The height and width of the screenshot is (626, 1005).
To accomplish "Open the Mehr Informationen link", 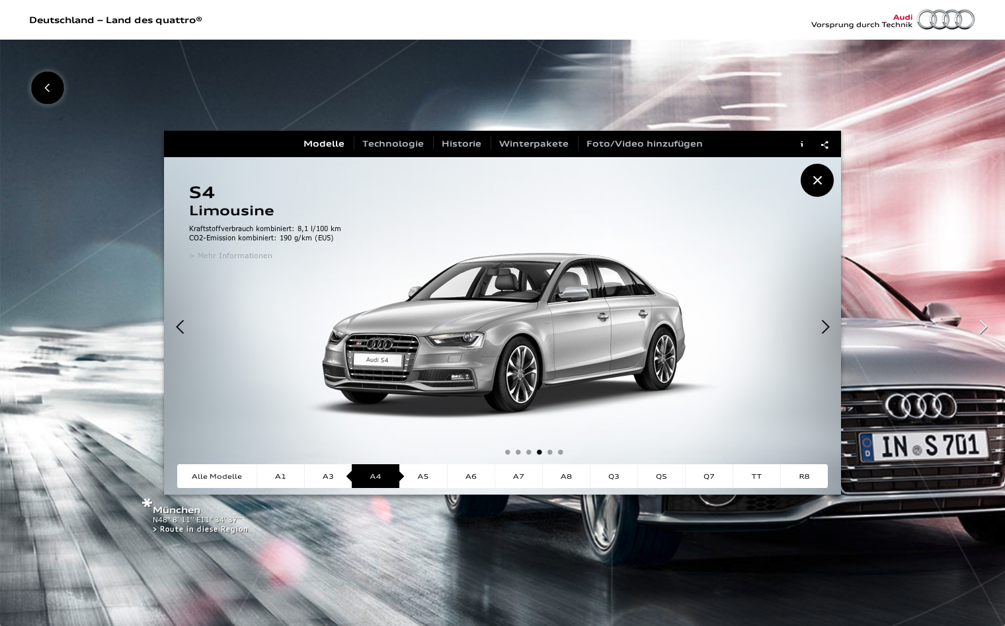I will [231, 256].
